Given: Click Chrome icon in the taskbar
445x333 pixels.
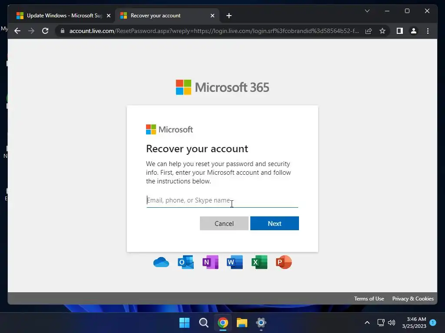Looking at the screenshot, I should click(x=223, y=323).
